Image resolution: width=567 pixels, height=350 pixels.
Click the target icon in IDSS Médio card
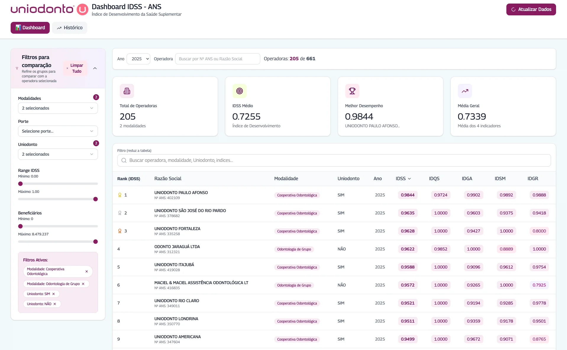(x=240, y=91)
